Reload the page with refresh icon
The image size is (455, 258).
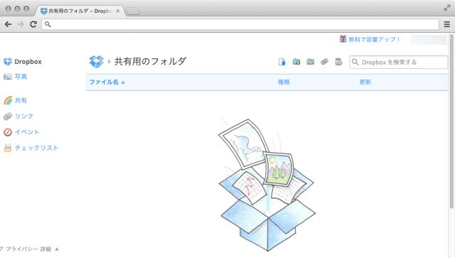point(33,24)
